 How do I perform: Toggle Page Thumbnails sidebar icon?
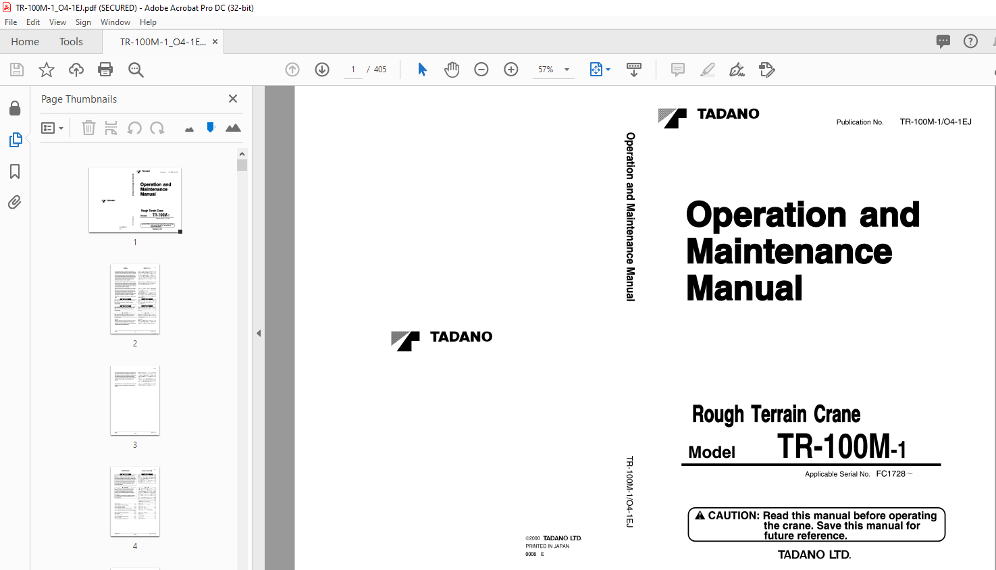pos(15,140)
